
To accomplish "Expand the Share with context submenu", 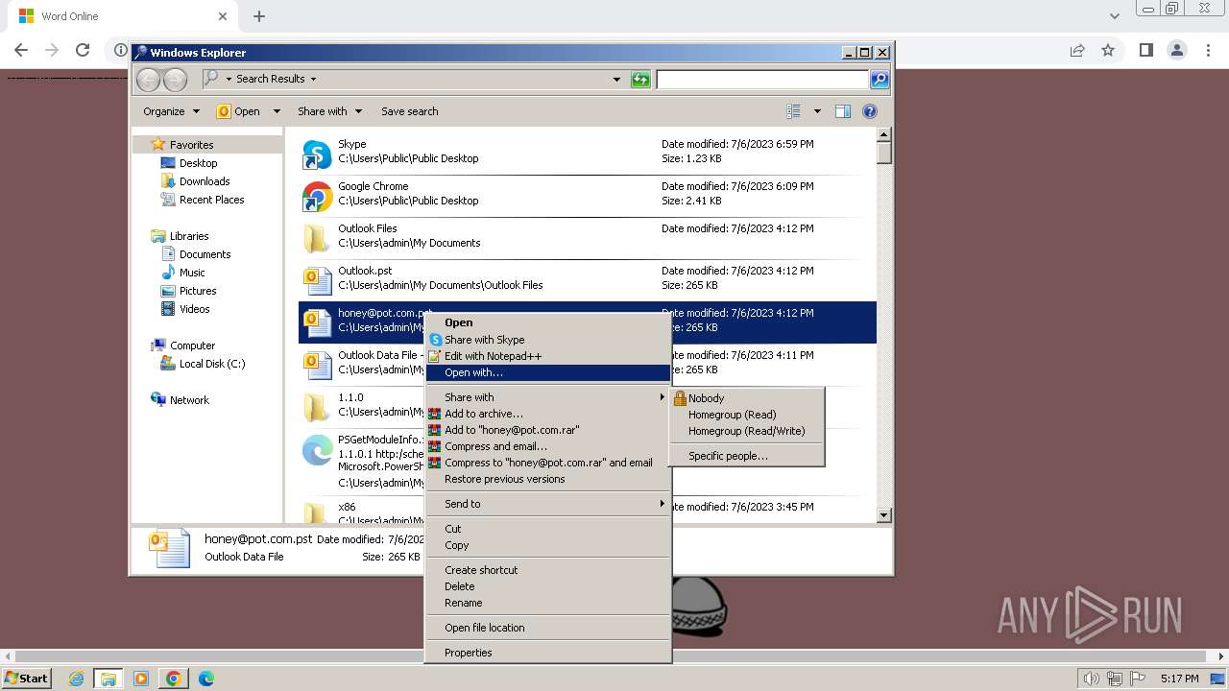I will [x=547, y=397].
